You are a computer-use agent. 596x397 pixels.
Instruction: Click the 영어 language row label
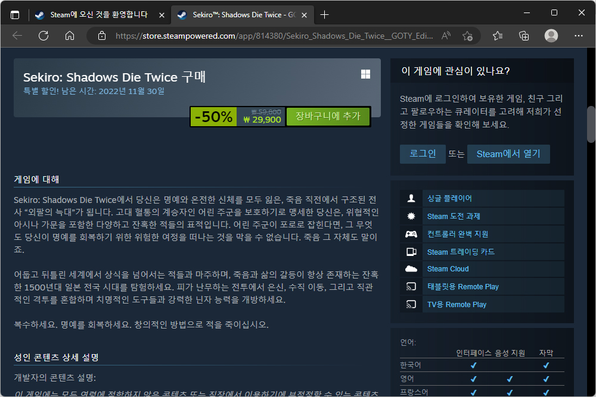[x=406, y=379]
